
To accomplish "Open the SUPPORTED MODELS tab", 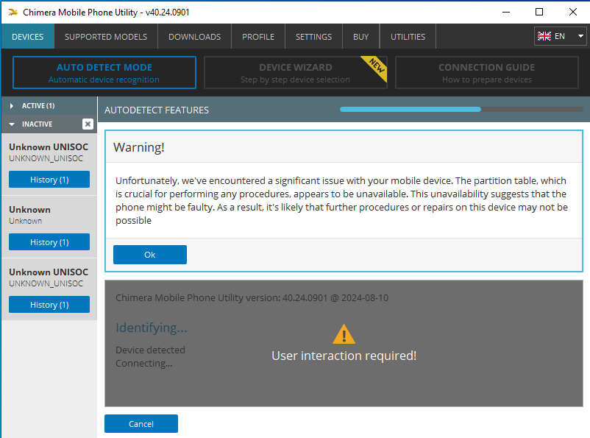I will pyautogui.click(x=106, y=37).
